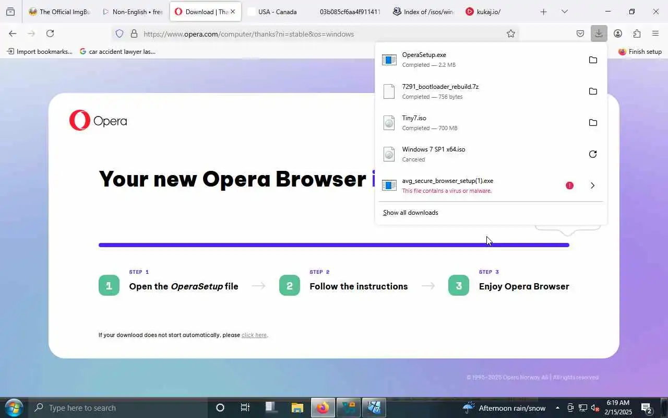Open the list all tabs dropdown
Viewport: 668px width, 418px height.
564,11
